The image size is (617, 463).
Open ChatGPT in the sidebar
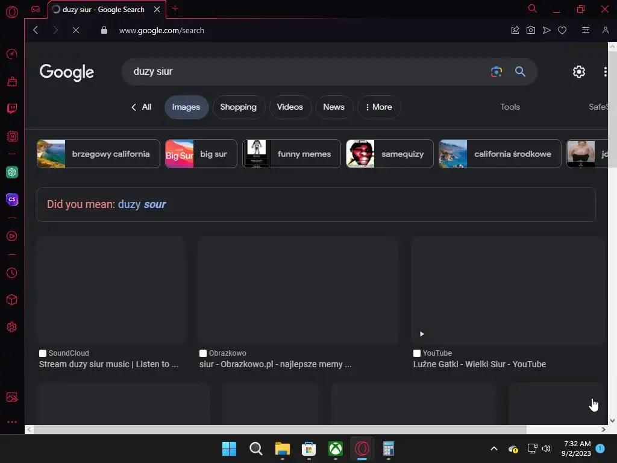[12, 172]
